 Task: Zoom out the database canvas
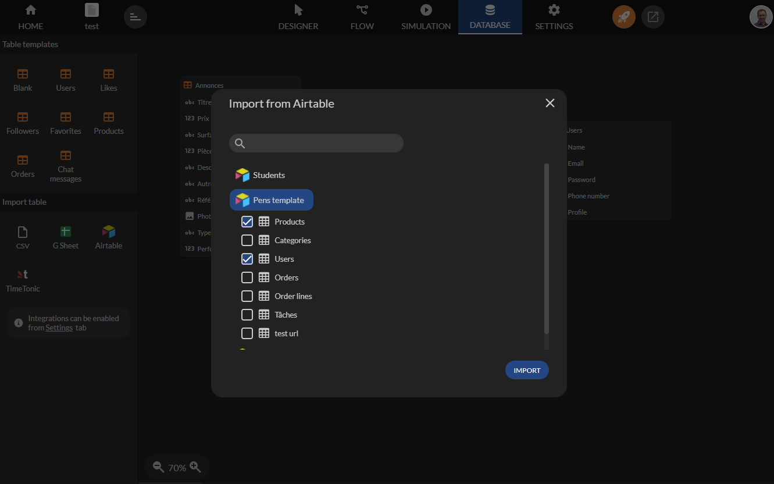[x=158, y=467]
